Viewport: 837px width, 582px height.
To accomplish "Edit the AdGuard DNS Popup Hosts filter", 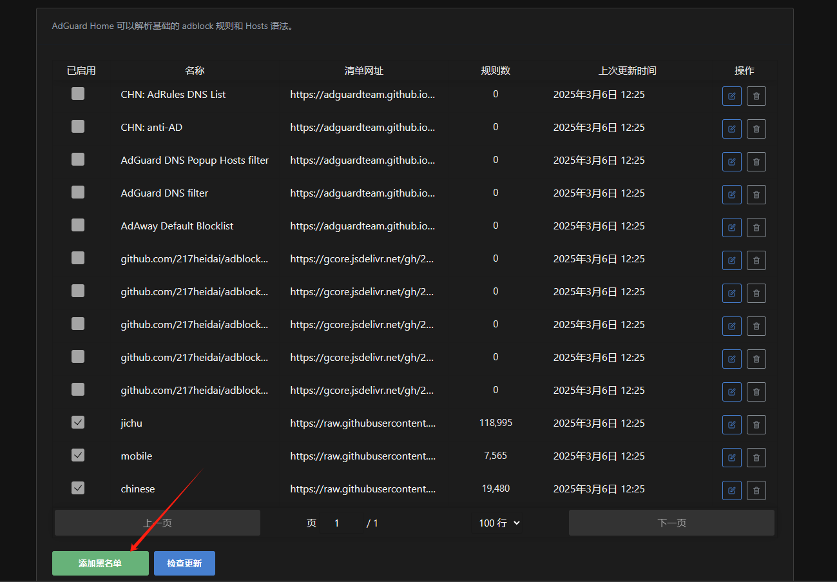I will 731,162.
